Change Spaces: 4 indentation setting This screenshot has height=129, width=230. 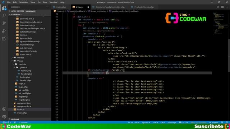pyautogui.click(x=146, y=123)
